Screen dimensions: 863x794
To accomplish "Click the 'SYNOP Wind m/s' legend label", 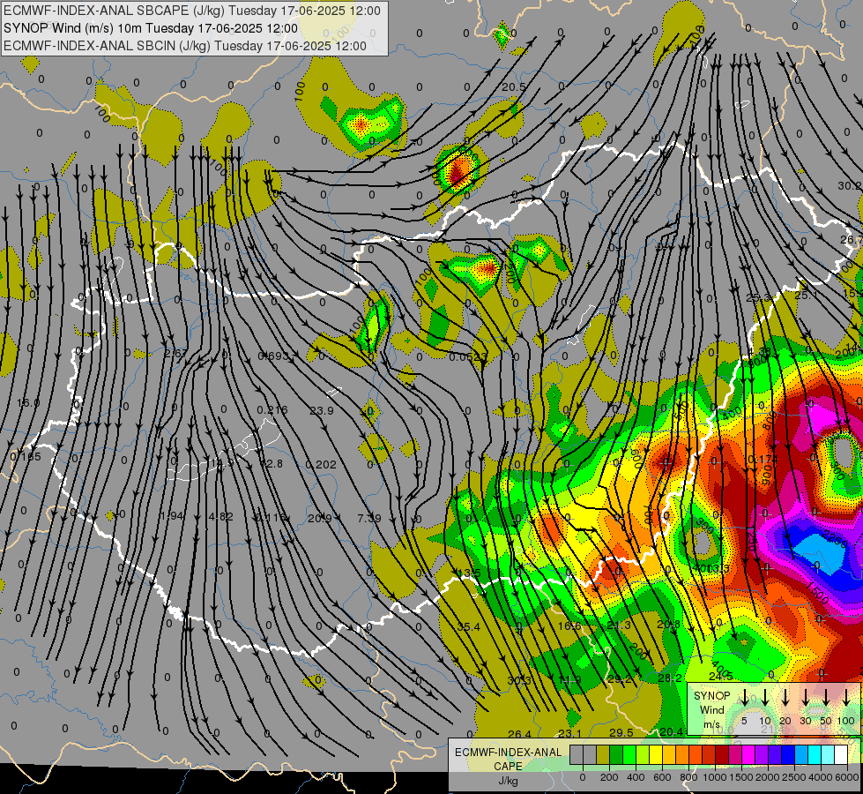I will [x=711, y=709].
